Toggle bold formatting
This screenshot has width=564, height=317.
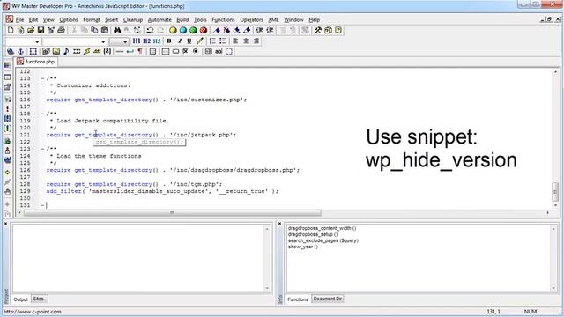tap(168, 41)
